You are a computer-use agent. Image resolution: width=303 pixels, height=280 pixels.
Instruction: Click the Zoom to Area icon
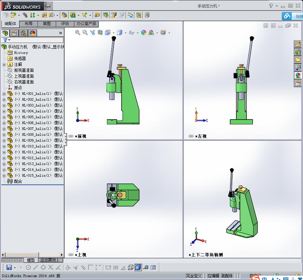click(85, 32)
